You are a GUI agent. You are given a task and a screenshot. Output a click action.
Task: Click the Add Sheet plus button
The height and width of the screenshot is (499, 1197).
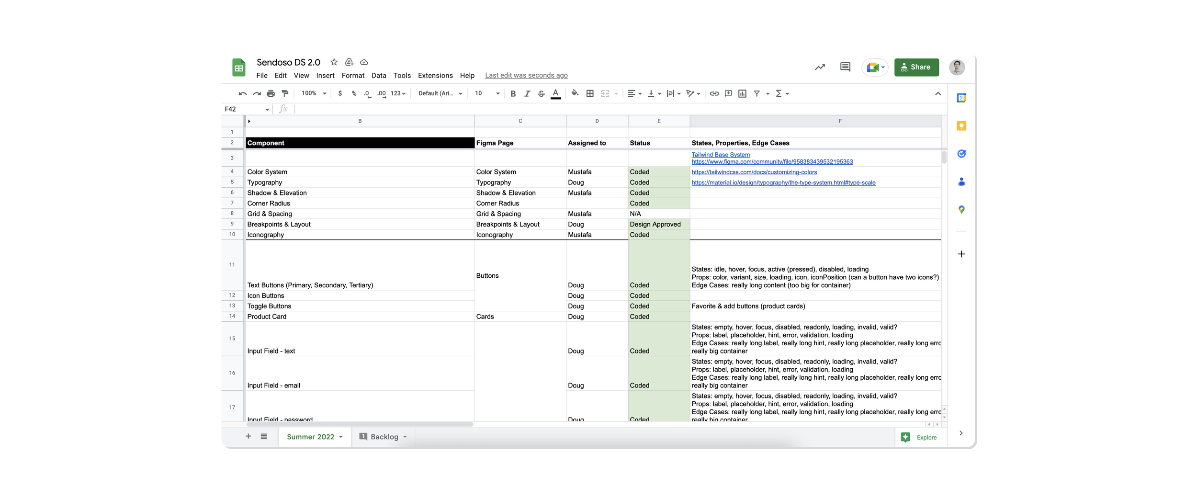click(248, 436)
